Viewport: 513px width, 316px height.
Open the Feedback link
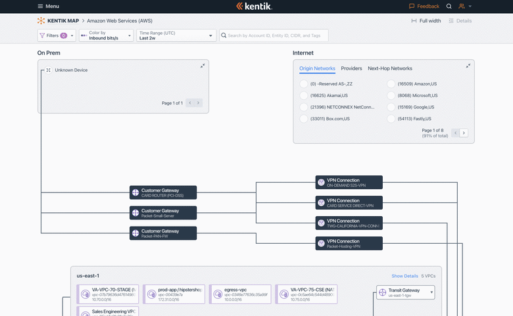click(x=424, y=6)
